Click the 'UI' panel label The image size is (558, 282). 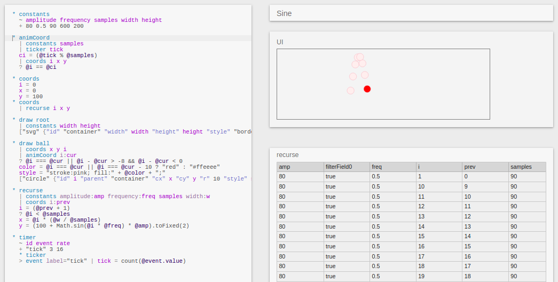click(x=280, y=42)
